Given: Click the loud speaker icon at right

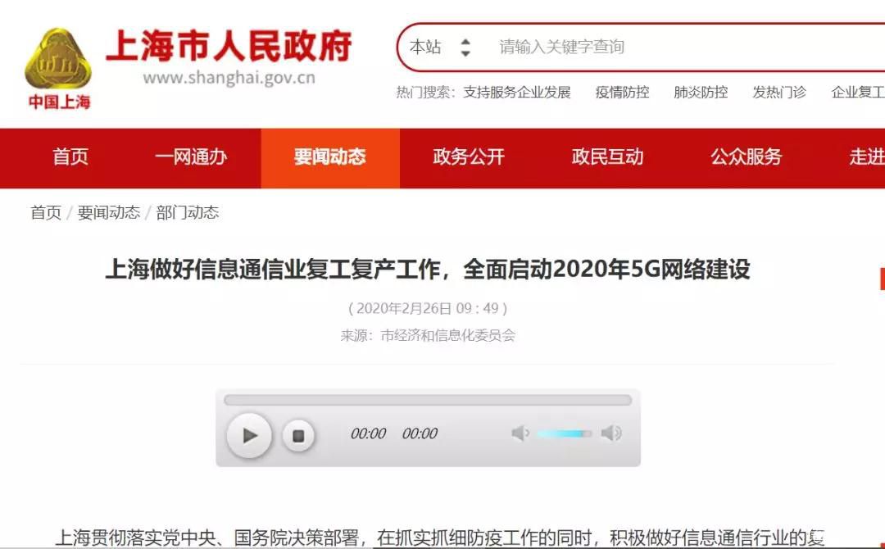Looking at the screenshot, I should click(611, 433).
